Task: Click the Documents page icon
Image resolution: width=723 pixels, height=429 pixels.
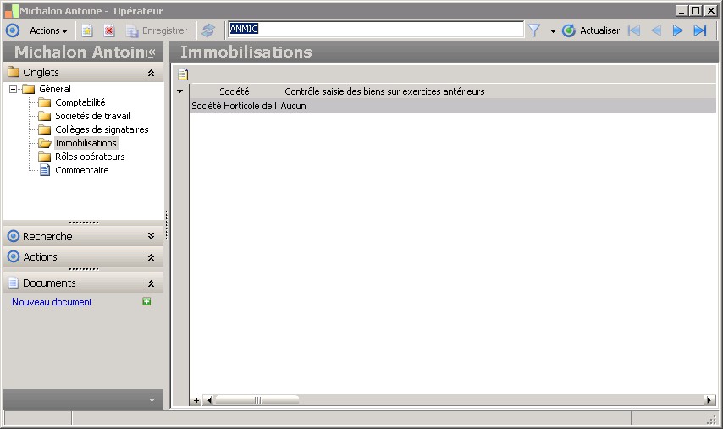Action: pos(14,283)
